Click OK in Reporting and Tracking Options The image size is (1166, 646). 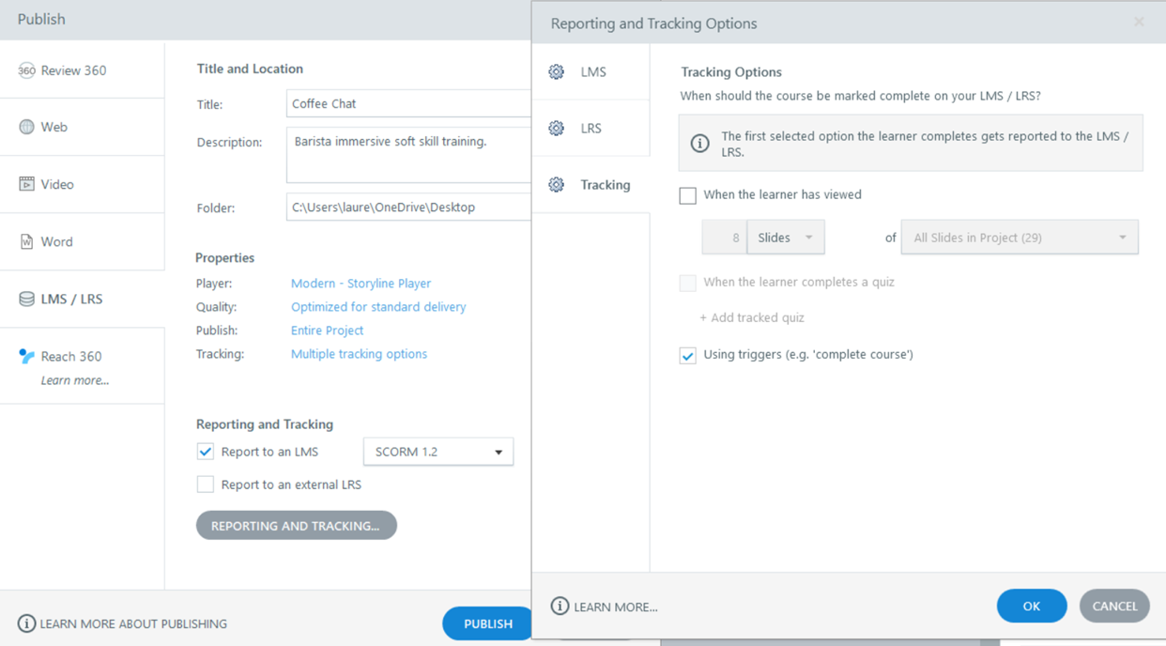click(1032, 606)
